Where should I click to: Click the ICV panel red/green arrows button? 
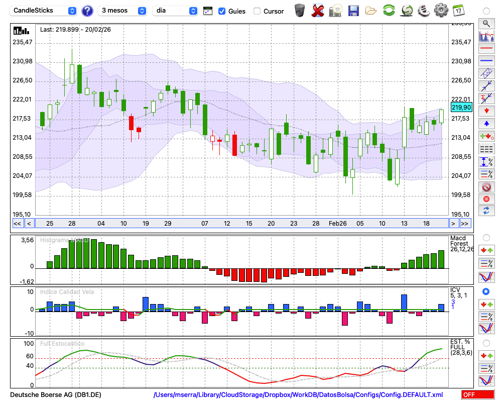[x=486, y=304]
